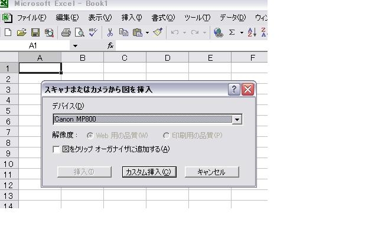This screenshot has height=236, width=378.
Task: Click the キャンセル button
Action: pos(212,172)
